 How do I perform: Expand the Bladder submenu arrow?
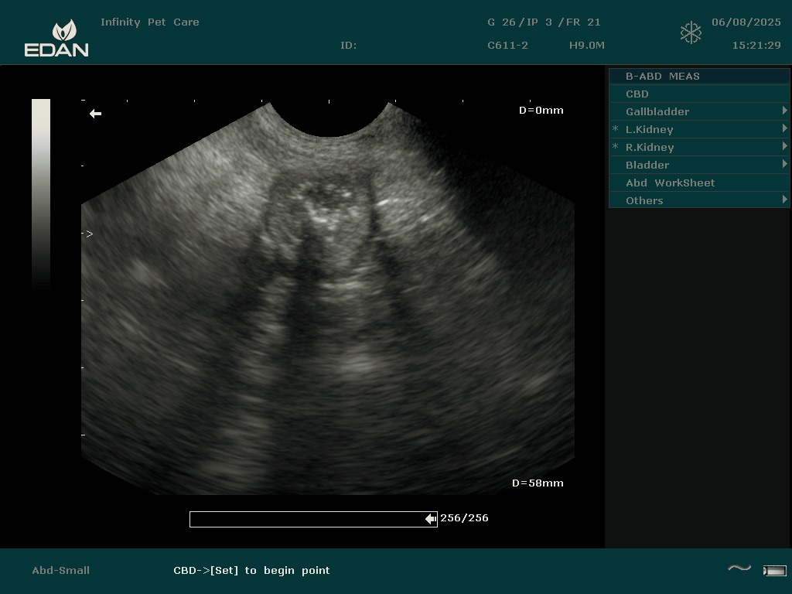[x=784, y=165]
